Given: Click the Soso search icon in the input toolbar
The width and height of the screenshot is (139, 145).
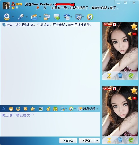Looking at the screenshot, I should [71, 109].
